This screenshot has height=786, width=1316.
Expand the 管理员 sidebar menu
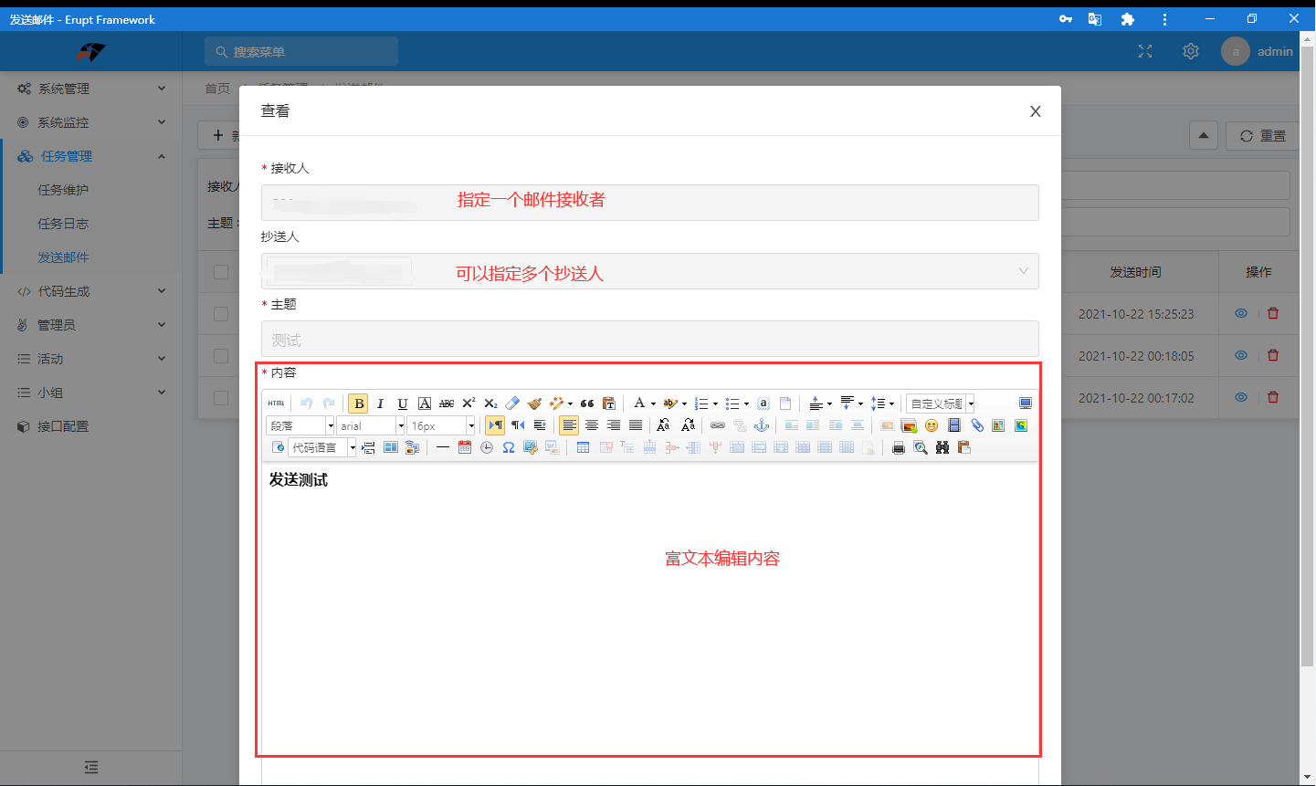click(x=90, y=325)
